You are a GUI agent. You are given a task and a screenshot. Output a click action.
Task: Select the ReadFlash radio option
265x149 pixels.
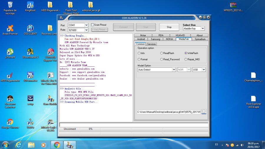pyautogui.click(x=162, y=53)
